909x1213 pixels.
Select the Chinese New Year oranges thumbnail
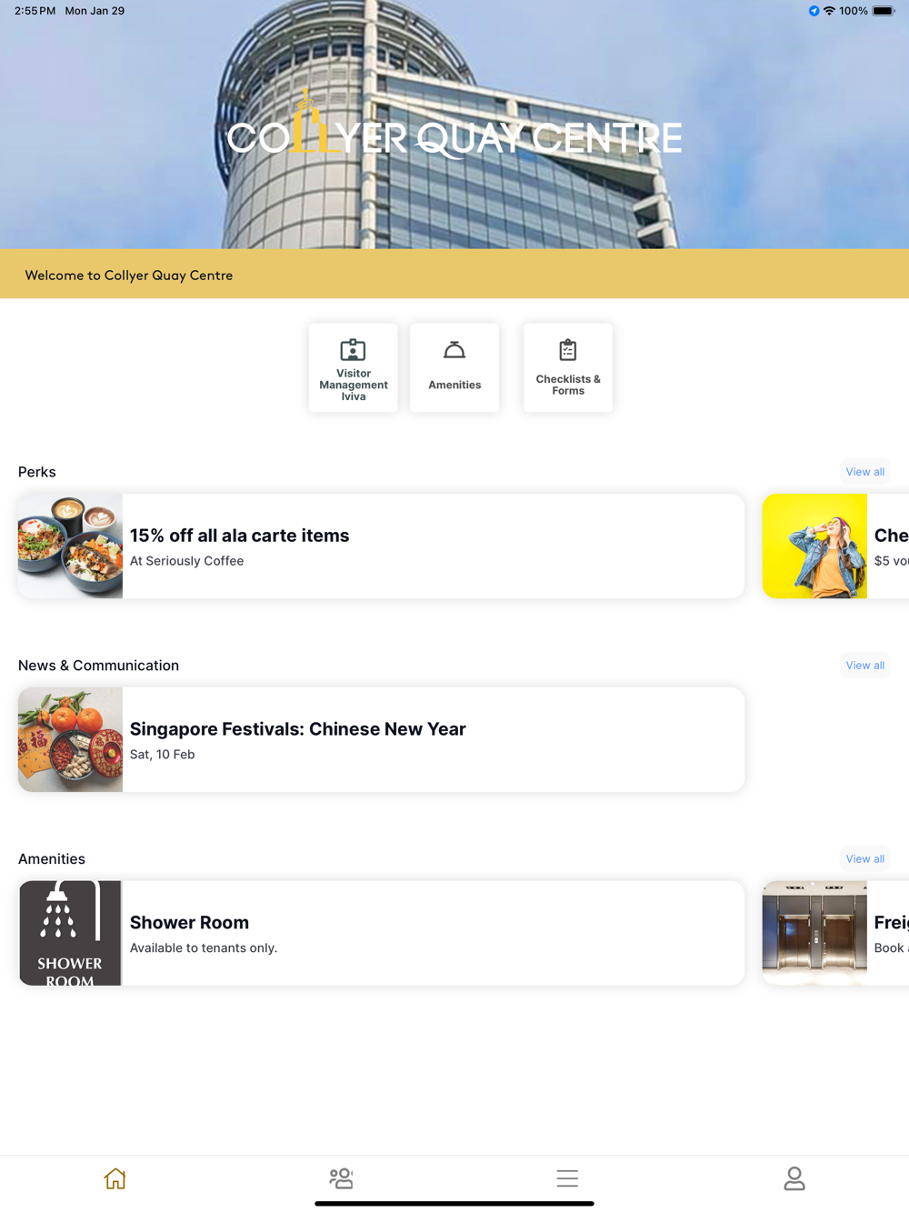(70, 740)
